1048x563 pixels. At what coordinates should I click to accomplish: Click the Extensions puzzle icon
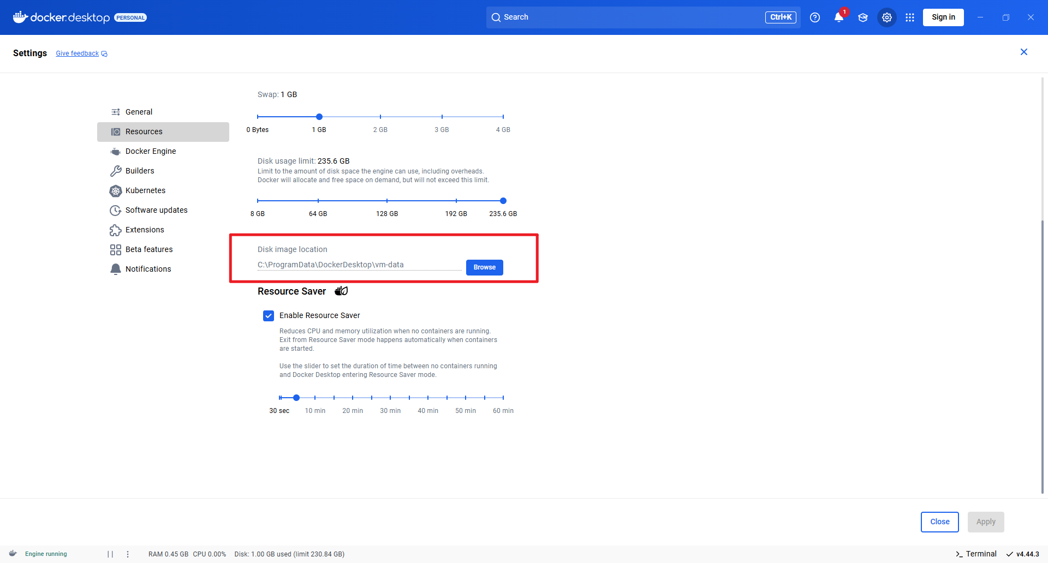click(x=116, y=230)
